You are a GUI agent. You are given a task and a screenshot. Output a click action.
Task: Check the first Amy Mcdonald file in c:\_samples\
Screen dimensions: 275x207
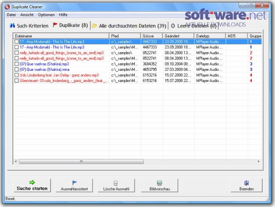17,41
